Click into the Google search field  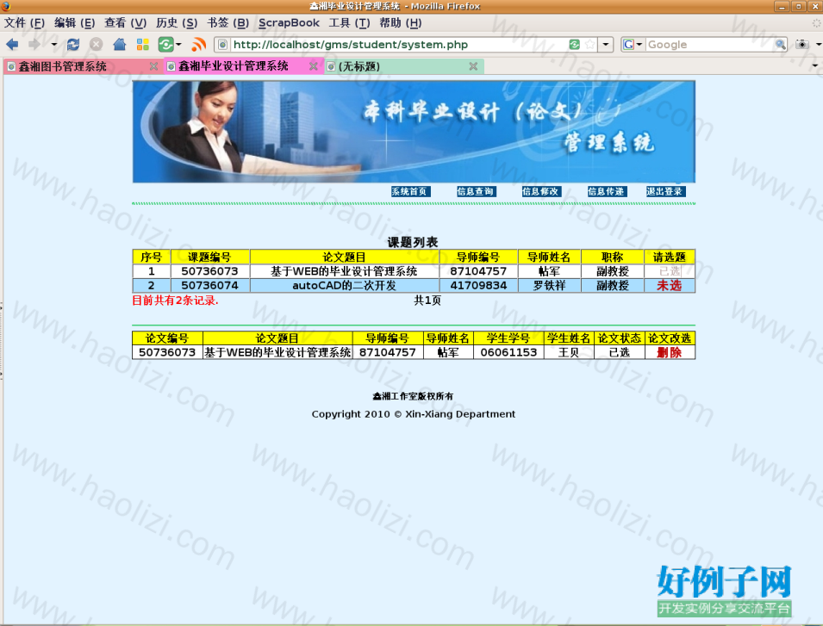709,45
